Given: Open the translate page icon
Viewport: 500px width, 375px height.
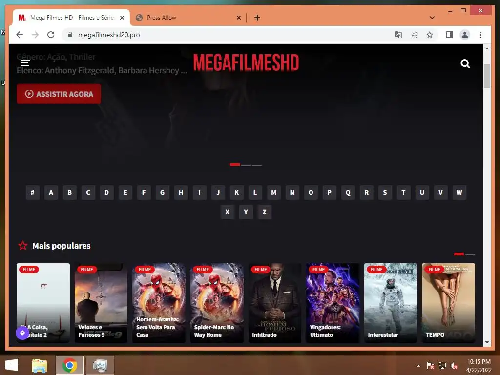Looking at the screenshot, I should coord(398,35).
